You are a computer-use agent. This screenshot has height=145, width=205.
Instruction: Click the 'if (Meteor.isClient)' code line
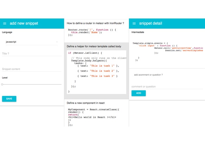click(x=85, y=53)
